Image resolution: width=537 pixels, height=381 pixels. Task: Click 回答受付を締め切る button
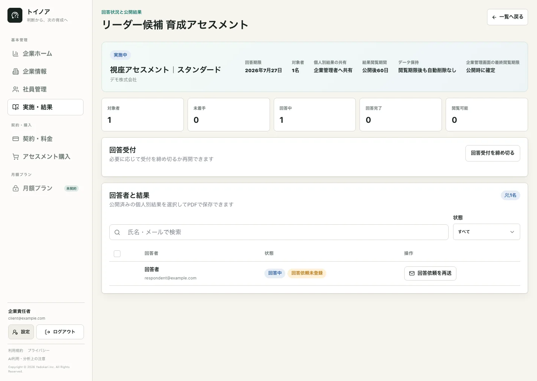pos(493,153)
